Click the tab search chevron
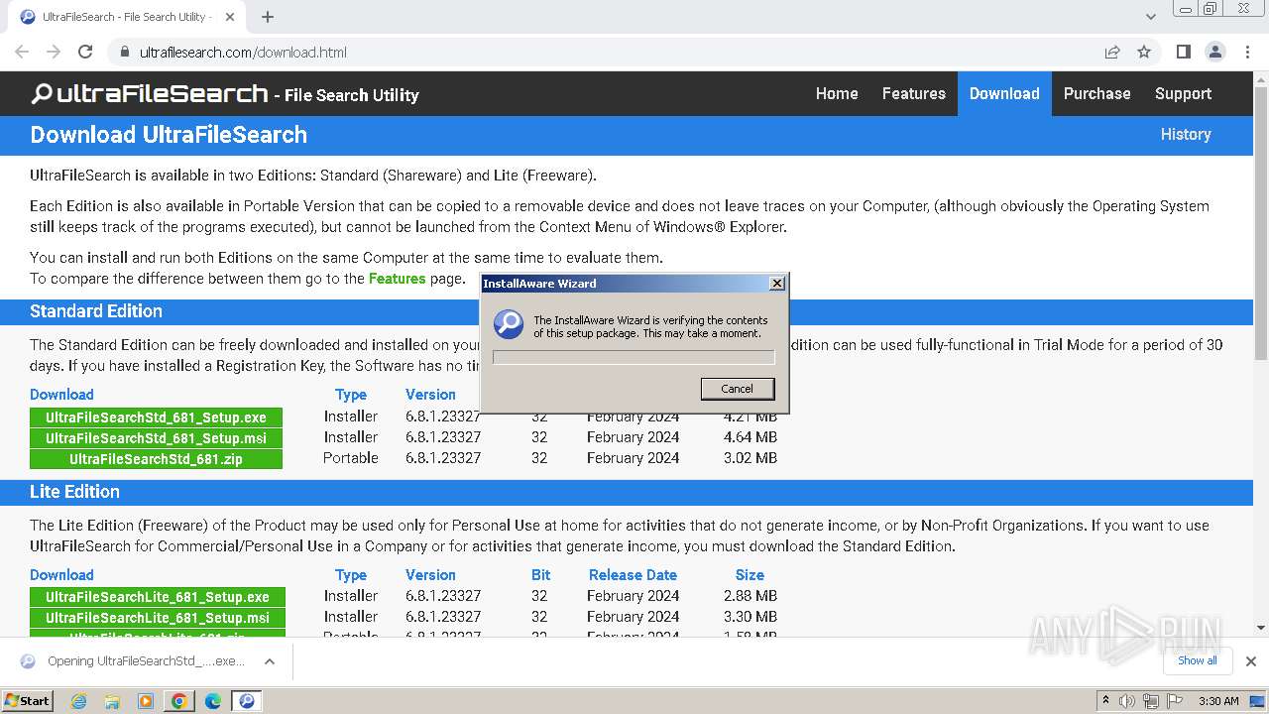The image size is (1269, 714). (x=1150, y=17)
